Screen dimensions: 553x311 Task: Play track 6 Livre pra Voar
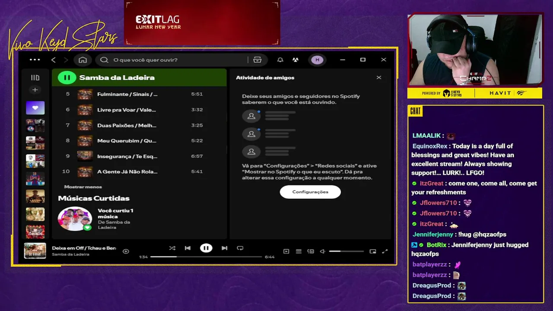click(139, 110)
